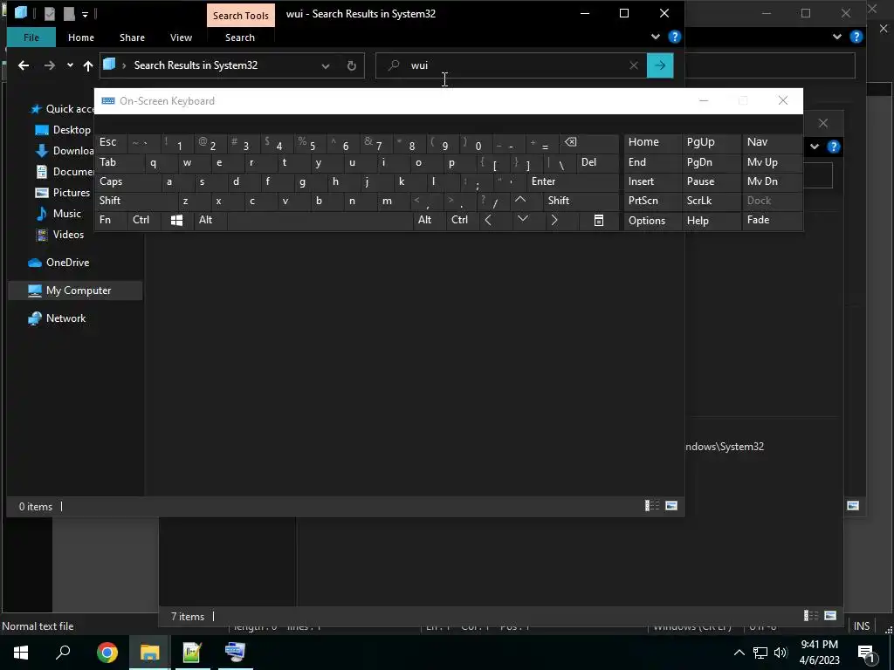Select OneDrive in the navigation pane
The height and width of the screenshot is (670, 894).
pyautogui.click(x=67, y=263)
